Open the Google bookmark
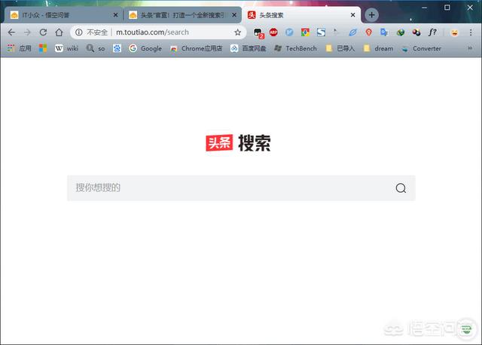This screenshot has width=482, height=345. coord(145,48)
